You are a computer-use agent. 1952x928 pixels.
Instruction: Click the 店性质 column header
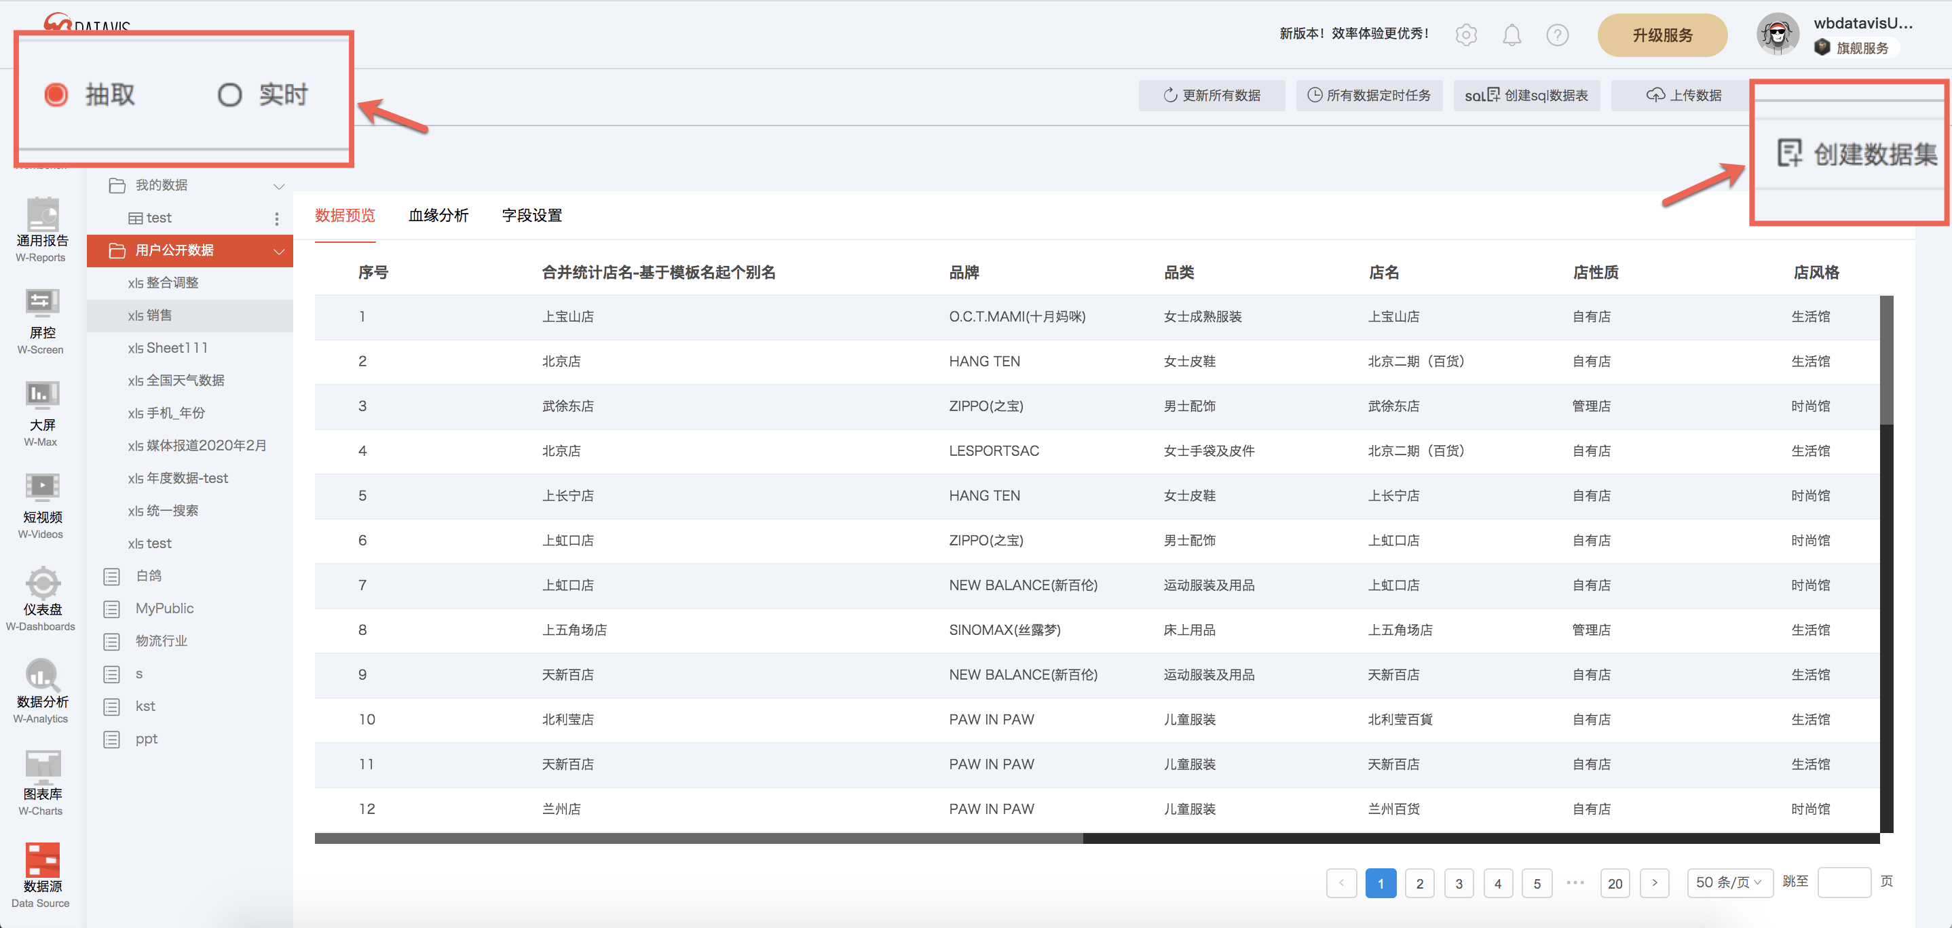[1596, 273]
